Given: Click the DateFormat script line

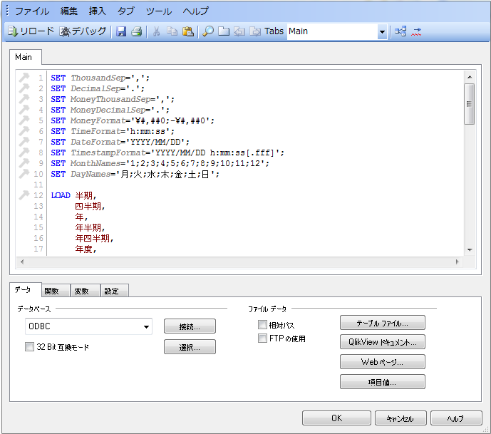Looking at the screenshot, I should point(120,142).
